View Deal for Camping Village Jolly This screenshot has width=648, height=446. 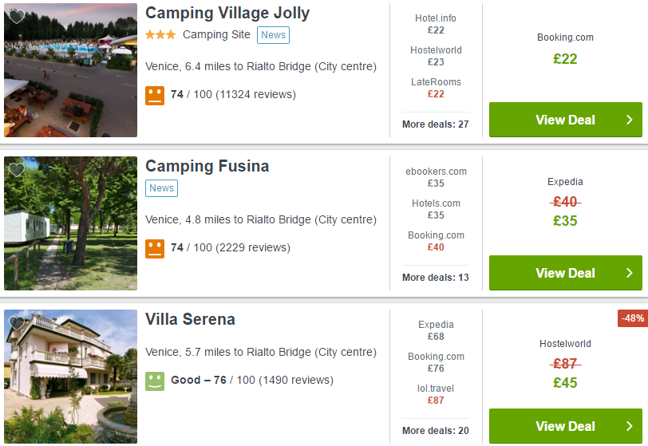(565, 120)
